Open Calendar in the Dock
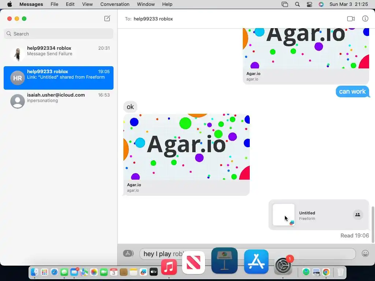The width and height of the screenshot is (375, 281). click(114, 272)
